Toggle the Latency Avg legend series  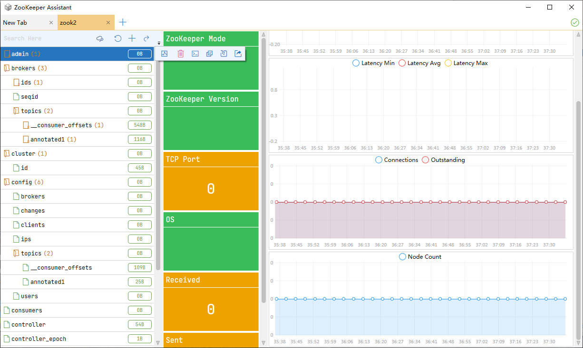click(x=419, y=63)
